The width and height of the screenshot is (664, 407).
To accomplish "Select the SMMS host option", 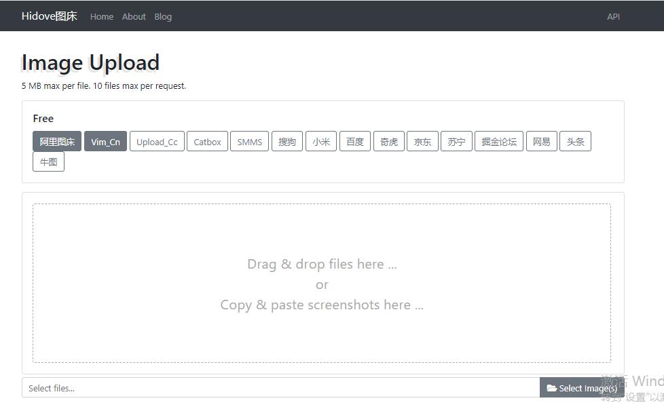I will point(249,142).
